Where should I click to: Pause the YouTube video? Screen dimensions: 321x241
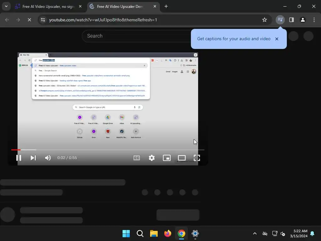pos(18,158)
